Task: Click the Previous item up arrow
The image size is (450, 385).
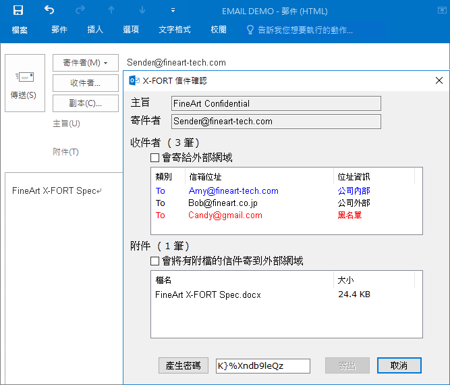Action: (111, 10)
